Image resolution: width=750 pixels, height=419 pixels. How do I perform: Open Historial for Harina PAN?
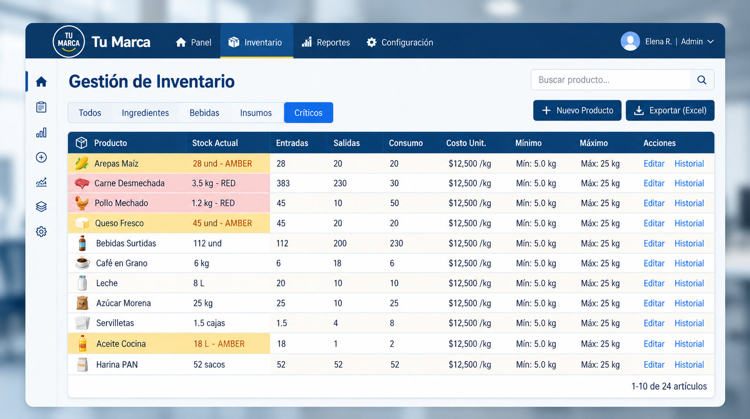[689, 364]
